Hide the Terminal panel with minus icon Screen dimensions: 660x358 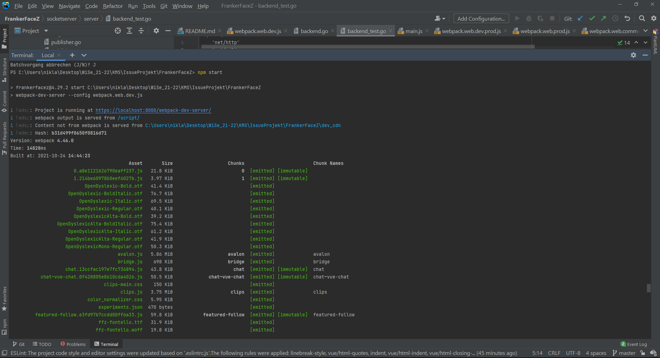[x=645, y=55]
